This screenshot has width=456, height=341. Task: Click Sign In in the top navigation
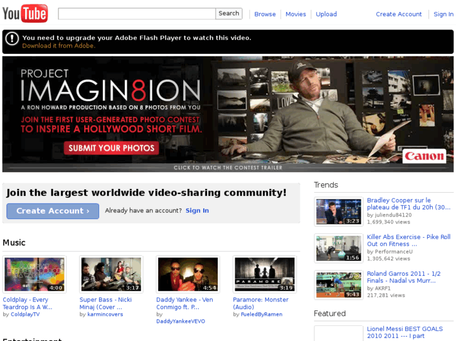tap(443, 14)
